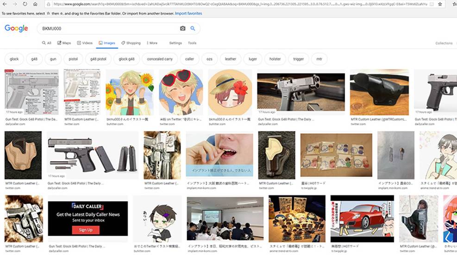Filter results by pistol chip
The height and width of the screenshot is (255, 457).
pos(73,59)
